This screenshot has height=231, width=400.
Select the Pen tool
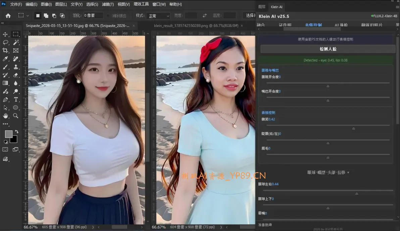(x=5, y=99)
